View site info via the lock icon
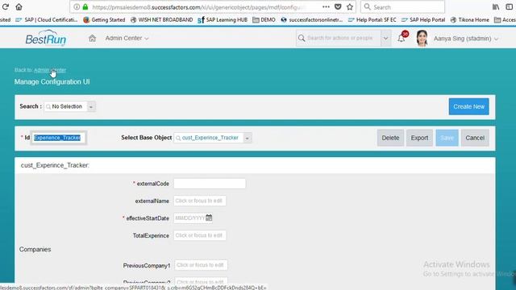The height and width of the screenshot is (290, 516). coord(85,7)
